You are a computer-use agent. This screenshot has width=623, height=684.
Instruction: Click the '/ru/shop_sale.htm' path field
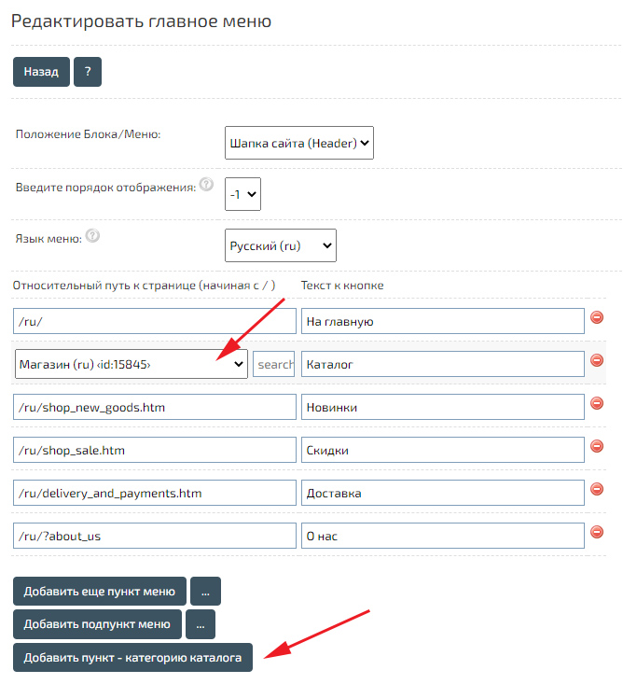pyautogui.click(x=155, y=451)
